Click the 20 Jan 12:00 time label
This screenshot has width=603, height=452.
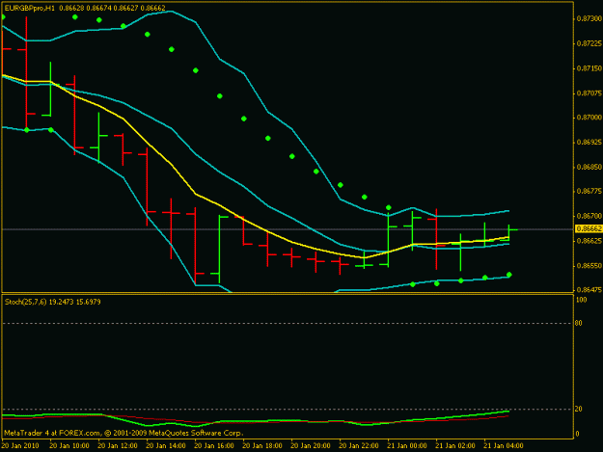pos(118,446)
